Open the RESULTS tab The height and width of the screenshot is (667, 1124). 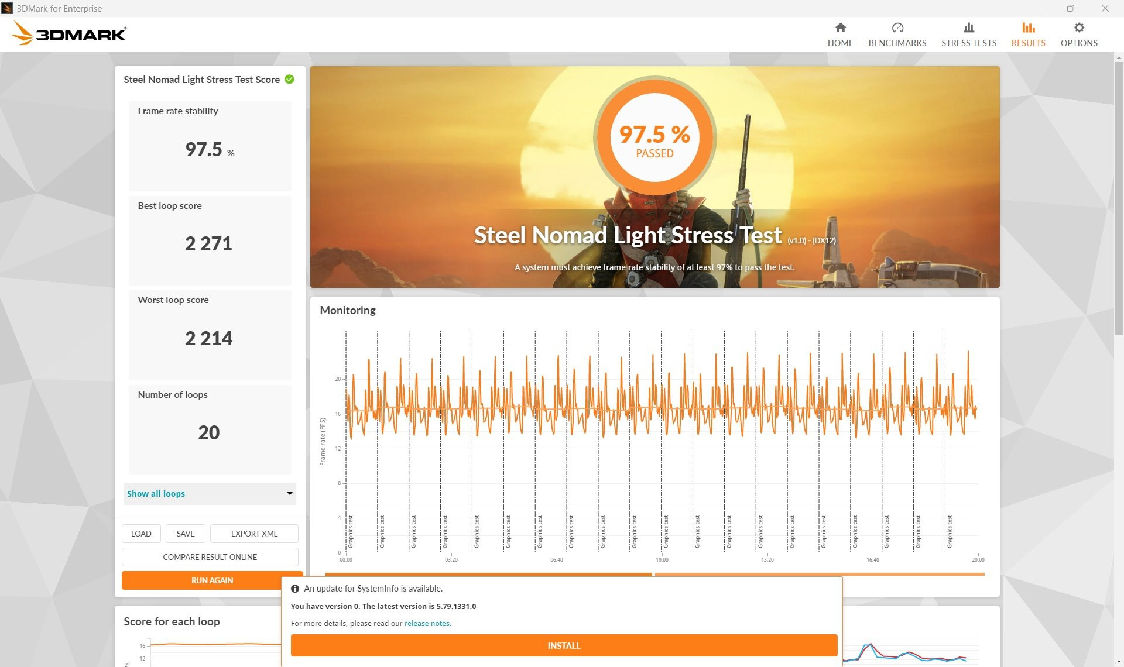tap(1028, 35)
